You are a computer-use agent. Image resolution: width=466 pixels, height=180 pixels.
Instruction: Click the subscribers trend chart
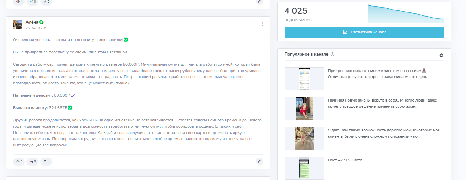coord(406,14)
